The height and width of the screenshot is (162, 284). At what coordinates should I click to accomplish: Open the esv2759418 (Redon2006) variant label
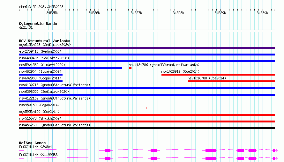click(x=40, y=51)
